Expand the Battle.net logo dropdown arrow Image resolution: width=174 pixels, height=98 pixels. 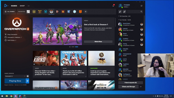(x=8, y=6)
